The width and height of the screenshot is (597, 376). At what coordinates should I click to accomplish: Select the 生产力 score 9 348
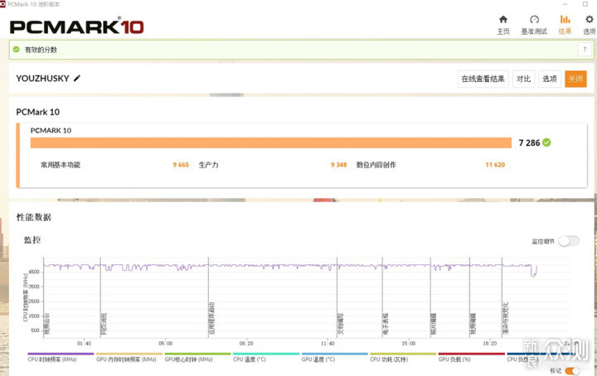(x=339, y=165)
